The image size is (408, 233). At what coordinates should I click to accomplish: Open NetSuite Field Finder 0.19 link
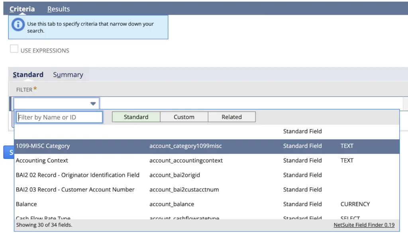(364, 225)
